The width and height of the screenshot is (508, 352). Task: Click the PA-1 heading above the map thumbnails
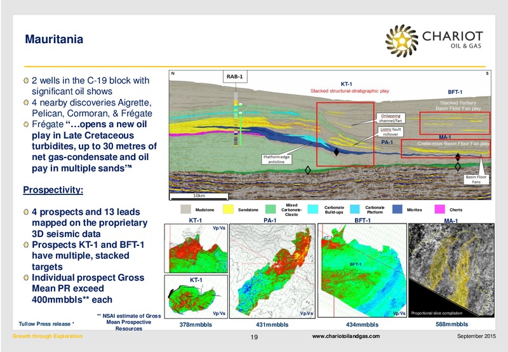[x=270, y=220]
